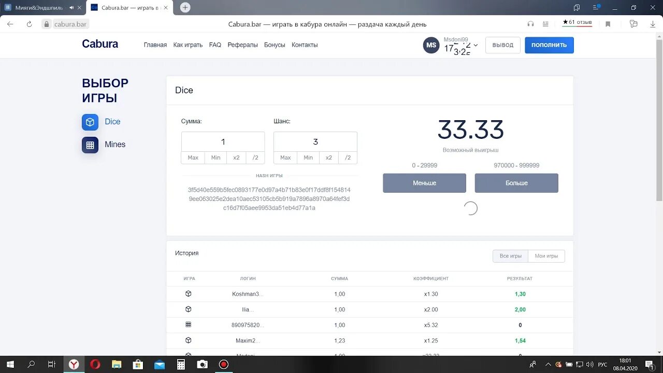Set Шанс to Min
Viewport: 663px width, 373px height.
308,157
